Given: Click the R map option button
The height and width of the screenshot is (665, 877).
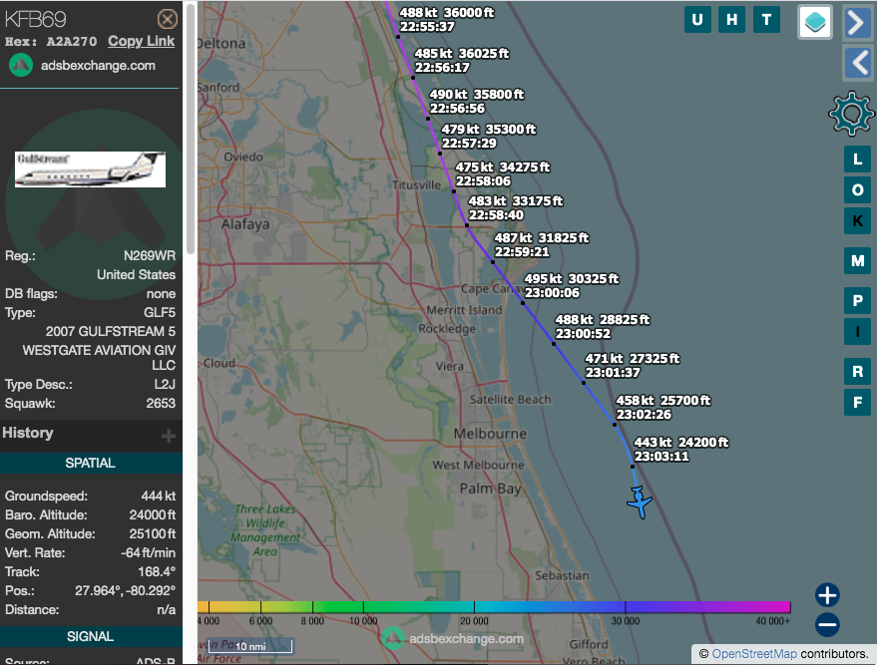Looking at the screenshot, I should [857, 372].
